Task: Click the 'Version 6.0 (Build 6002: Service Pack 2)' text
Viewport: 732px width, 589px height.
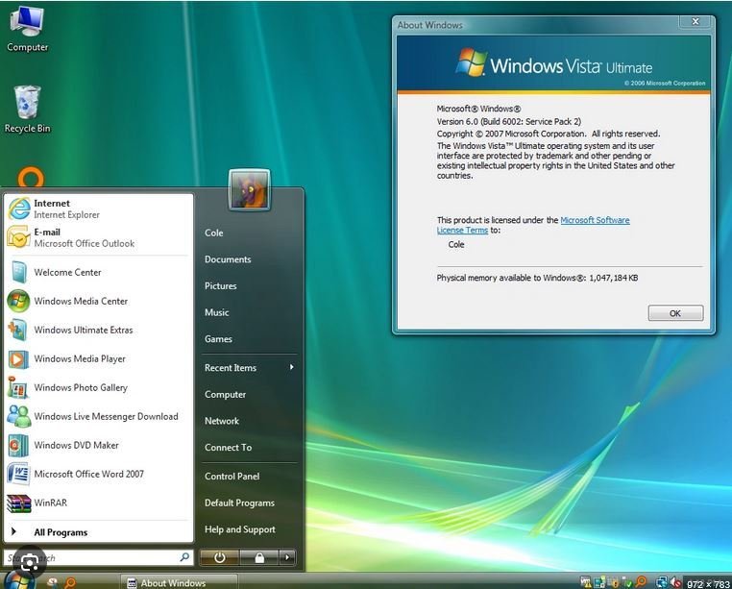Action: tap(509, 121)
